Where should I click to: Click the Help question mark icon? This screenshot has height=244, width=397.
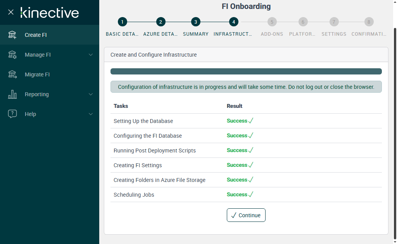coord(12,114)
